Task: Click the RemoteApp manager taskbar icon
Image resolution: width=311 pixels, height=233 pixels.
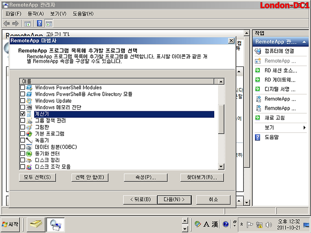Action: 56,224
